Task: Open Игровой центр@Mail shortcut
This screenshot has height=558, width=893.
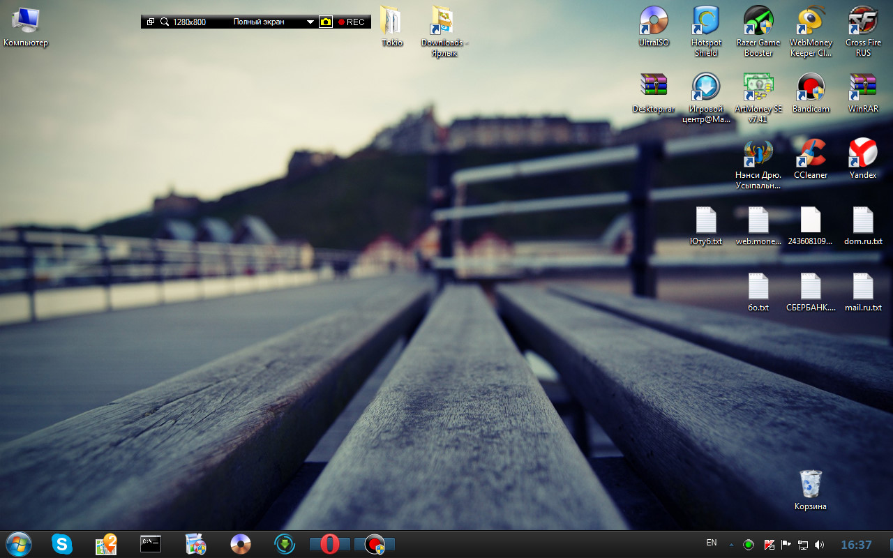Action: 706,98
